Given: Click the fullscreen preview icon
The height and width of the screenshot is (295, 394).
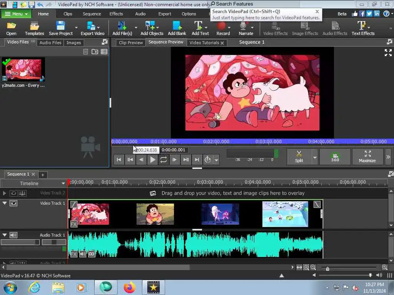Looking at the screenshot, I should click(x=388, y=52).
